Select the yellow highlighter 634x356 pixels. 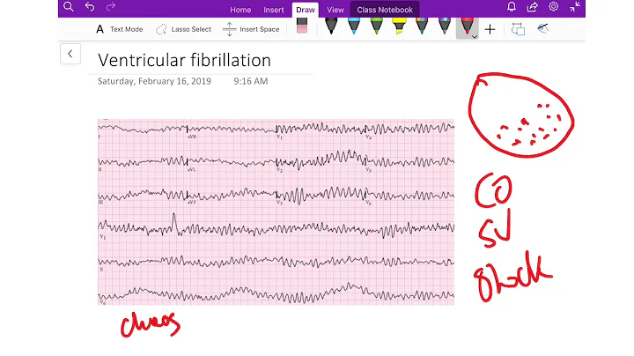399,26
